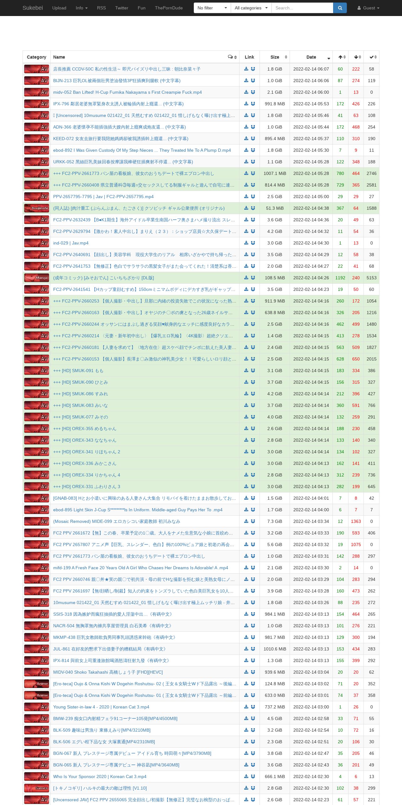Expand the Info menu dropdown
This screenshot has height=805, width=402.
click(81, 8)
